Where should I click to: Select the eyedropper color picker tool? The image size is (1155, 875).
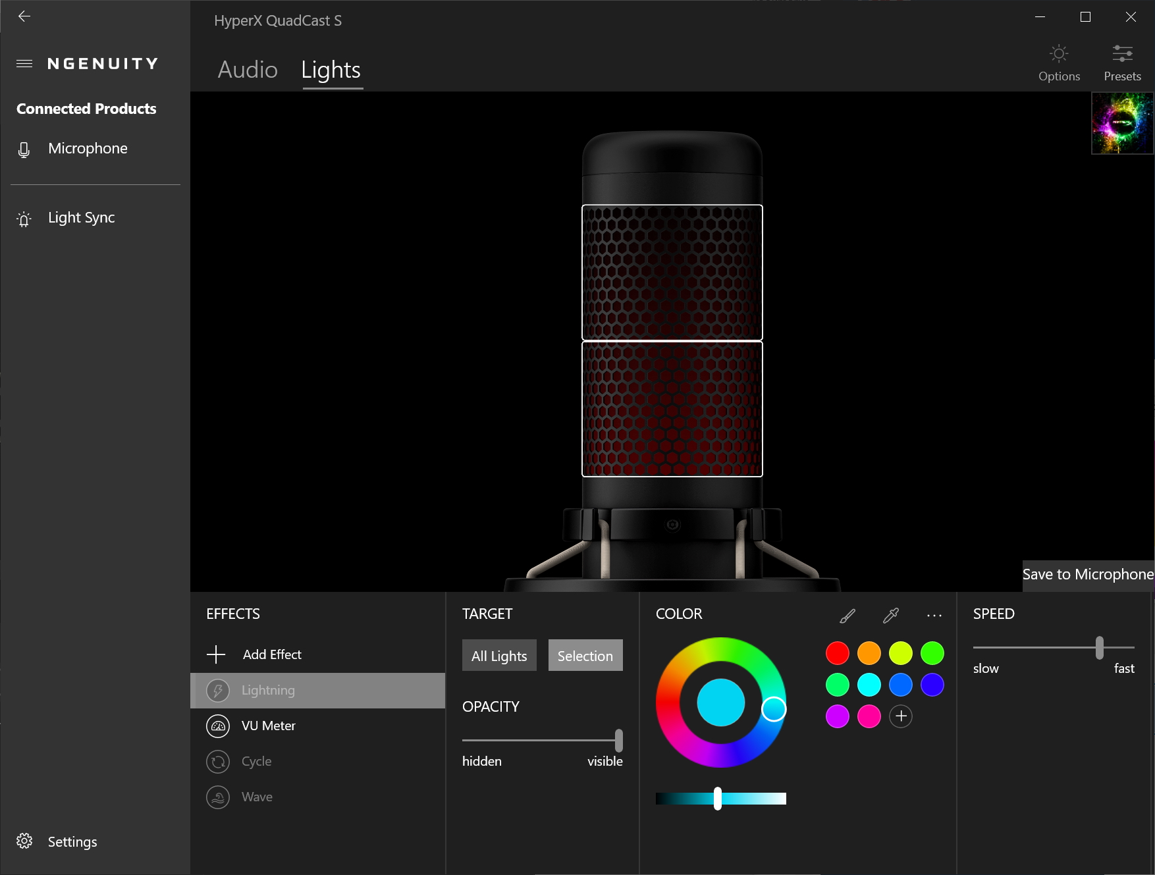click(x=890, y=616)
